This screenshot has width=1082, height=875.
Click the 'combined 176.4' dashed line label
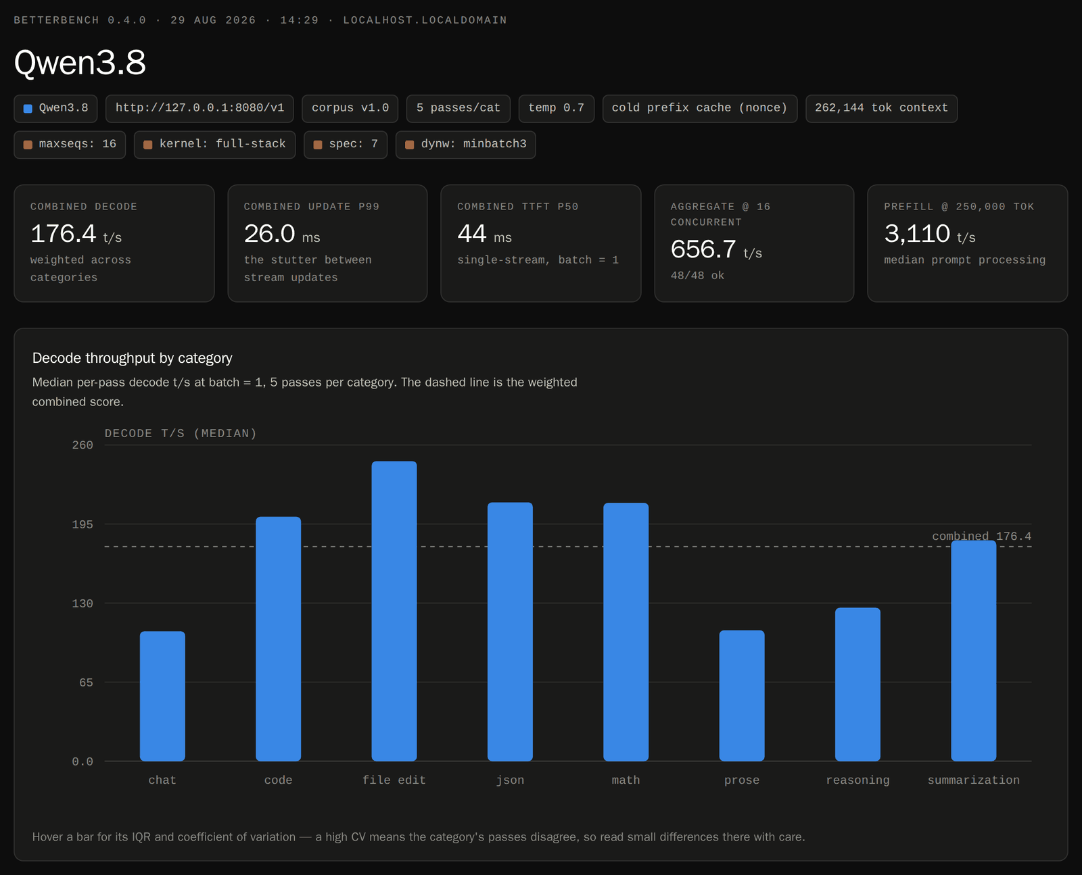(982, 536)
